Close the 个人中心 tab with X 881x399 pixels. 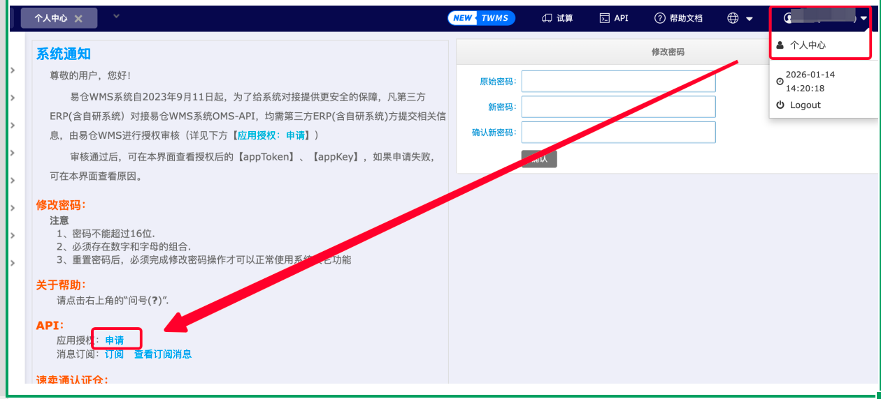pos(78,19)
